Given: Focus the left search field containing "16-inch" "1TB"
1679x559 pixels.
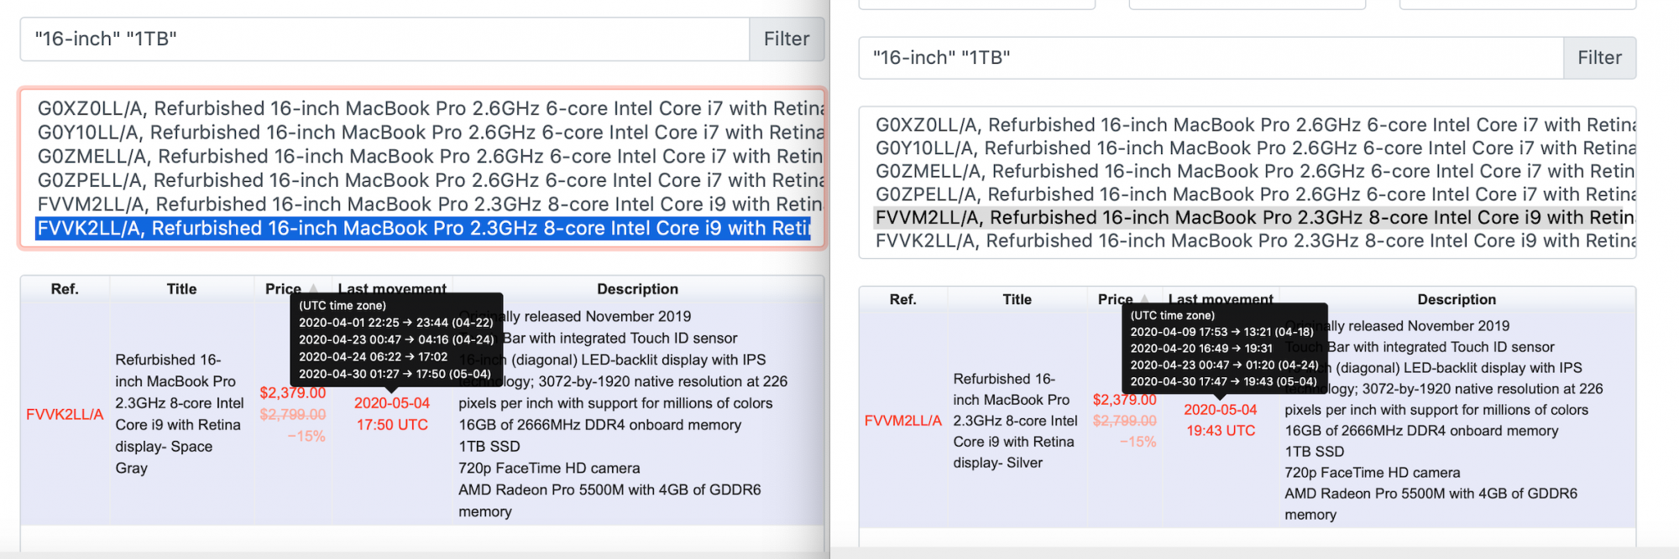Looking at the screenshot, I should pyautogui.click(x=384, y=39).
